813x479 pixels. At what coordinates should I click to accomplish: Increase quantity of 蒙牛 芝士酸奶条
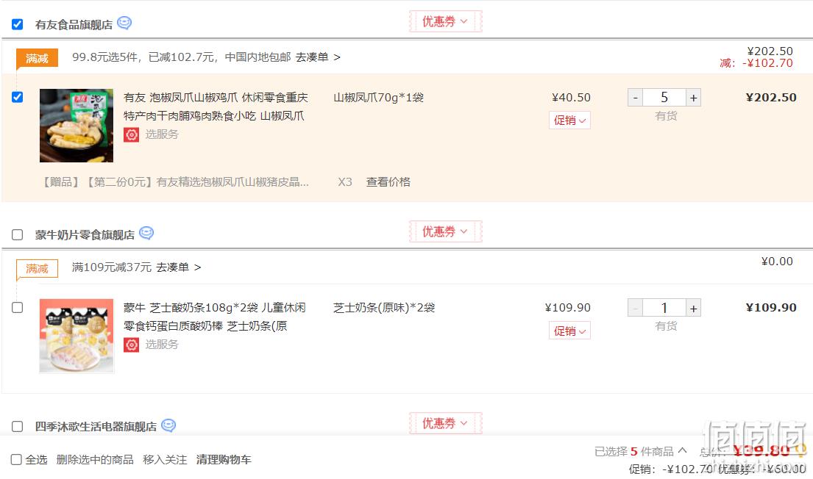pyautogui.click(x=693, y=308)
